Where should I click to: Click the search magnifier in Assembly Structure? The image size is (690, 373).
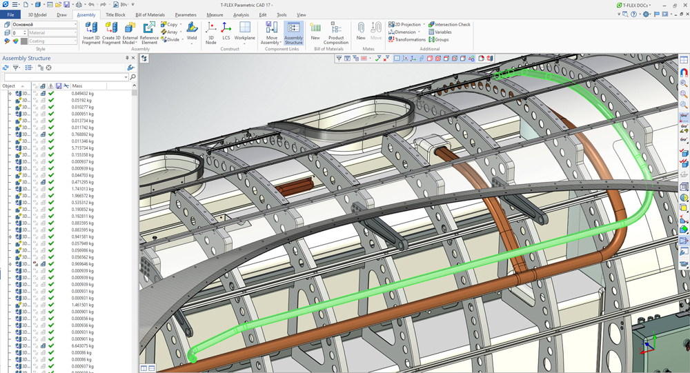(132, 77)
